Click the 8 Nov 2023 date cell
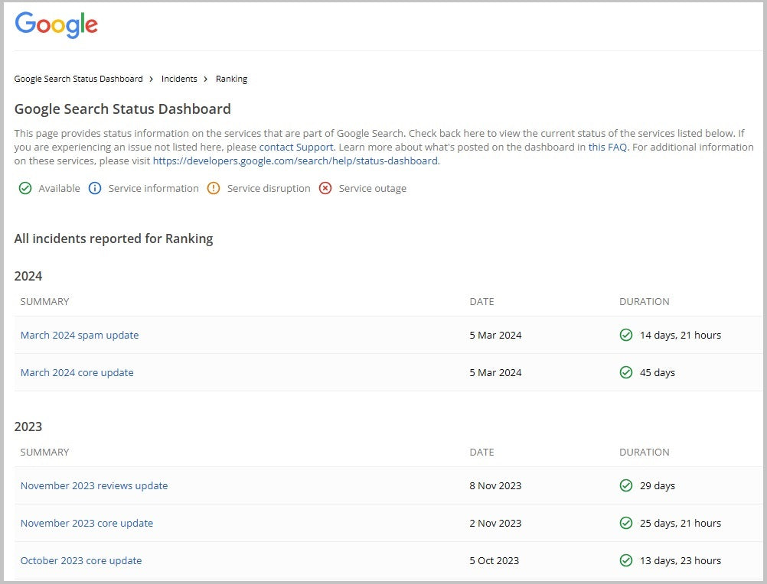The height and width of the screenshot is (584, 767). click(495, 486)
